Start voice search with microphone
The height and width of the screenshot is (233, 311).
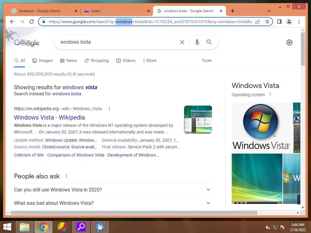tap(197, 42)
